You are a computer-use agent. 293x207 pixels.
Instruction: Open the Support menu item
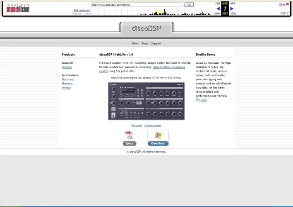point(156,43)
